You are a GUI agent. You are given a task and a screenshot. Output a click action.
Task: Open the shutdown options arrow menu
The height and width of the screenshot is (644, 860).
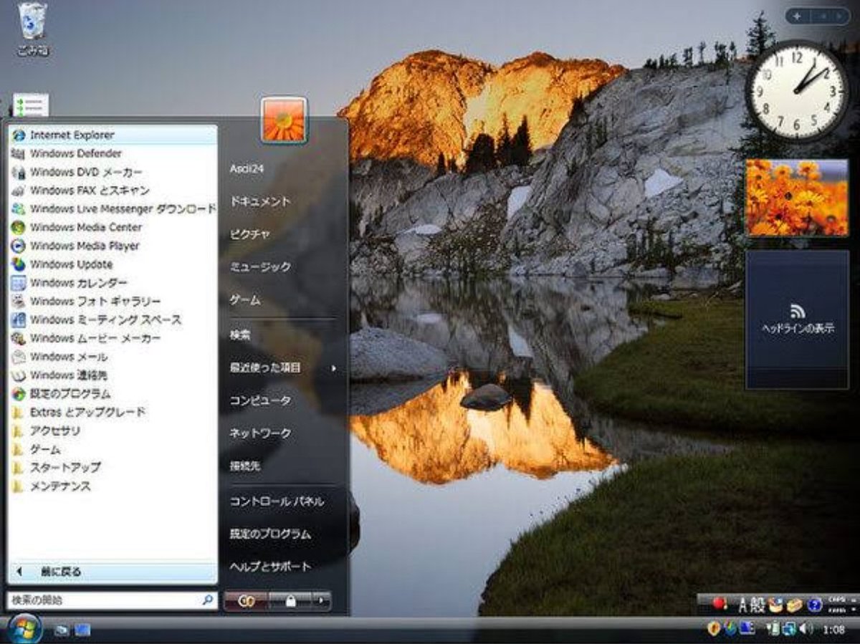[x=322, y=601]
